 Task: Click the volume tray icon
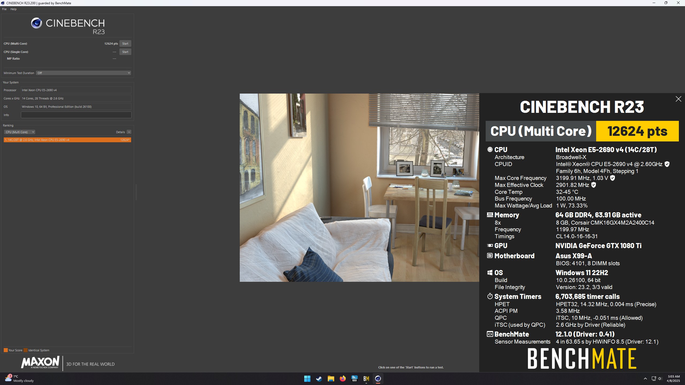click(660, 379)
